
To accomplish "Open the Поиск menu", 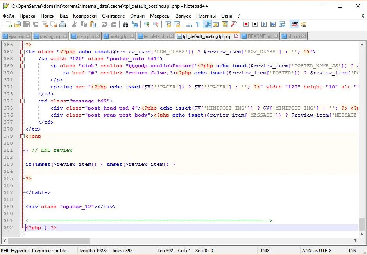I will [x=48, y=16].
